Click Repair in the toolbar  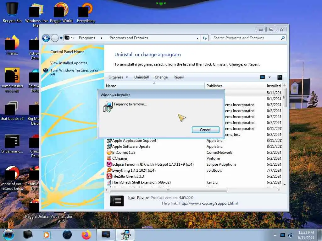point(179,77)
